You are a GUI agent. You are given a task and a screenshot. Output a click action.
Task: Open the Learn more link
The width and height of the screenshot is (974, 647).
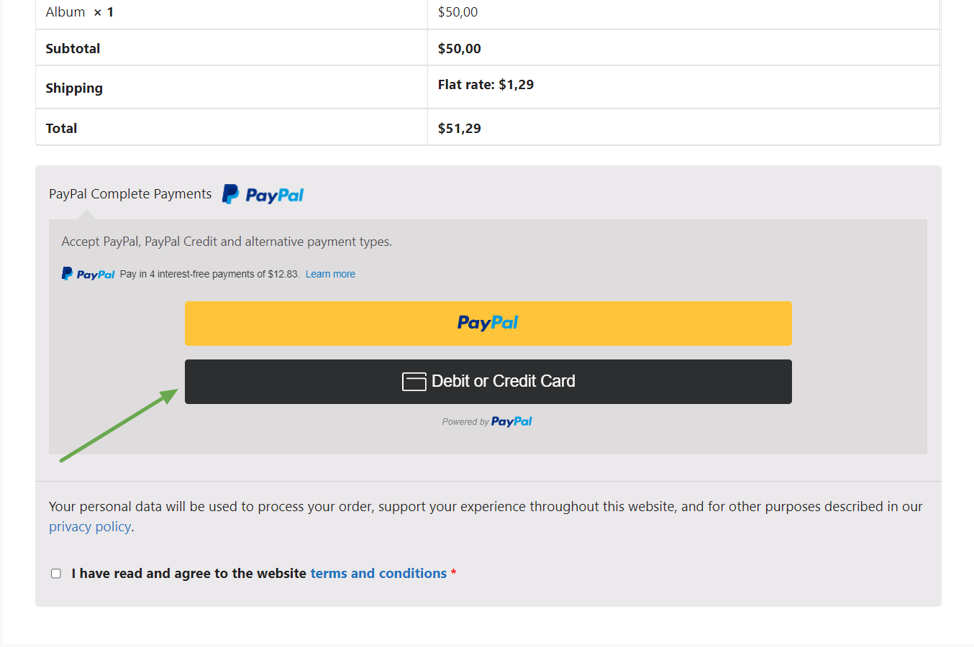[330, 273]
